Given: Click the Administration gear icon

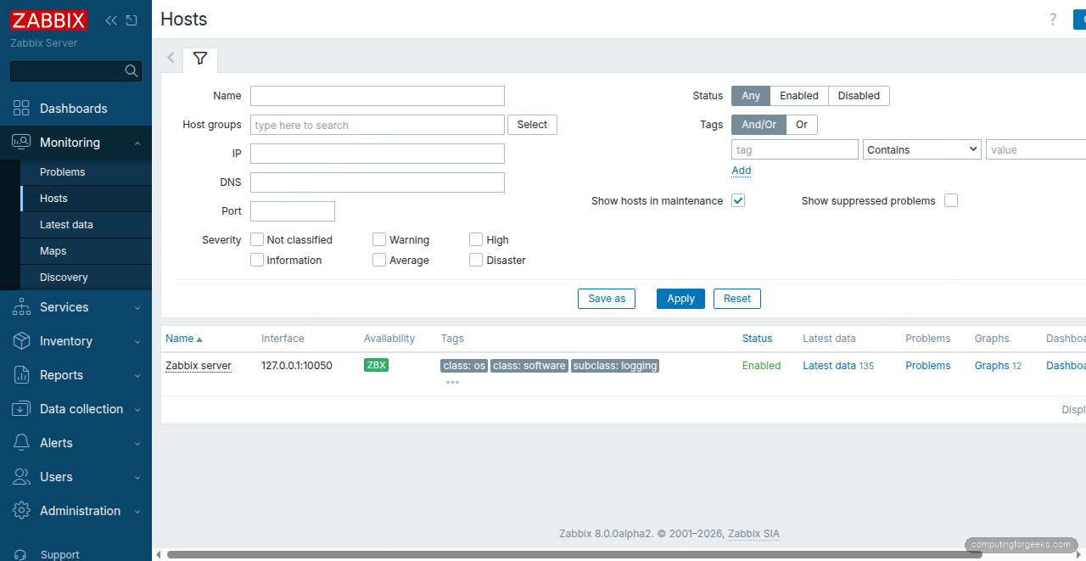Looking at the screenshot, I should [21, 510].
